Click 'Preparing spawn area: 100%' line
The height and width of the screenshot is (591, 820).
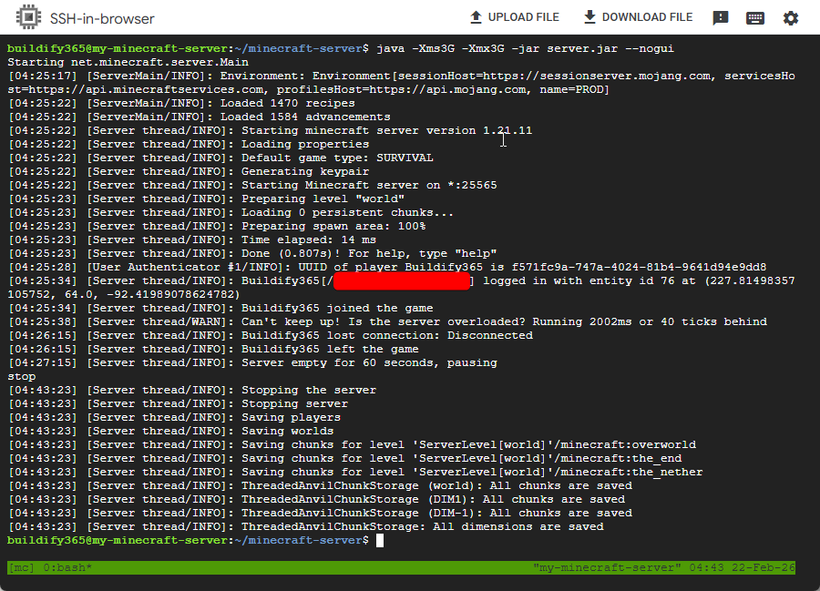217,226
